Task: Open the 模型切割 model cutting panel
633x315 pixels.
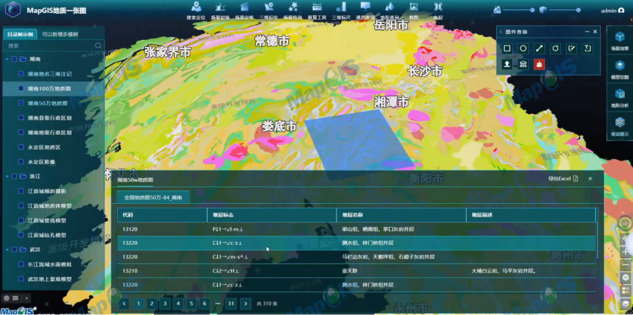Action: tap(620, 69)
